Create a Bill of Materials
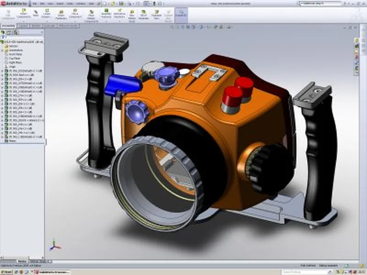 click(144, 13)
